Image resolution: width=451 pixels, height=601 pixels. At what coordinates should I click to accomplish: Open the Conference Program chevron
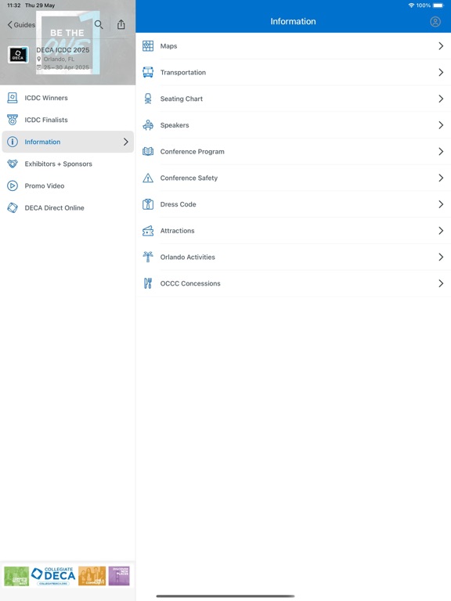[441, 151]
